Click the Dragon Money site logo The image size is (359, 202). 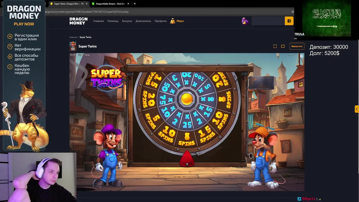click(x=79, y=21)
